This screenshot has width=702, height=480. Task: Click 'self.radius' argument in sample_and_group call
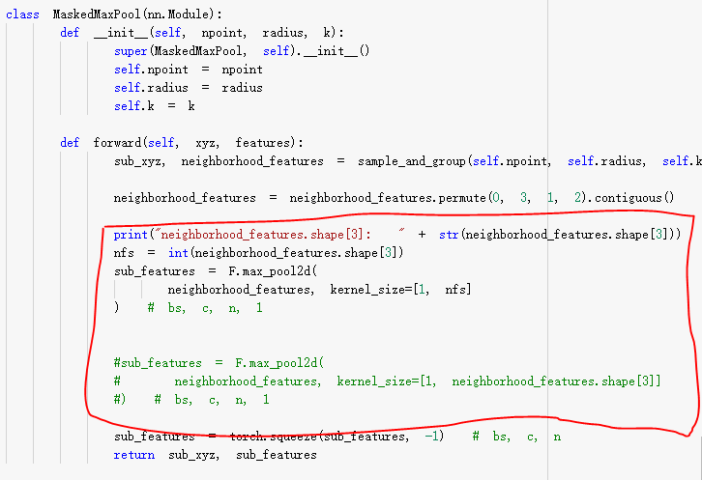tap(605, 161)
